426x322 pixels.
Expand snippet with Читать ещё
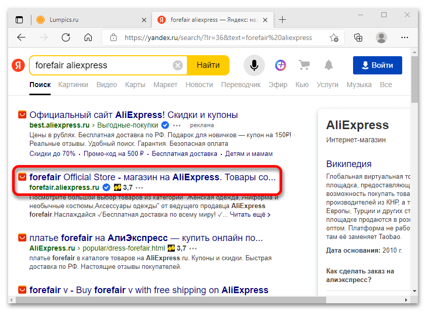(250, 215)
